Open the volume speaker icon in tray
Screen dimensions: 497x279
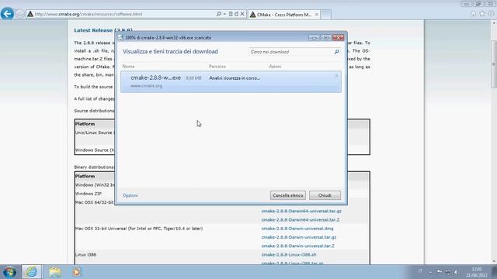(456, 272)
